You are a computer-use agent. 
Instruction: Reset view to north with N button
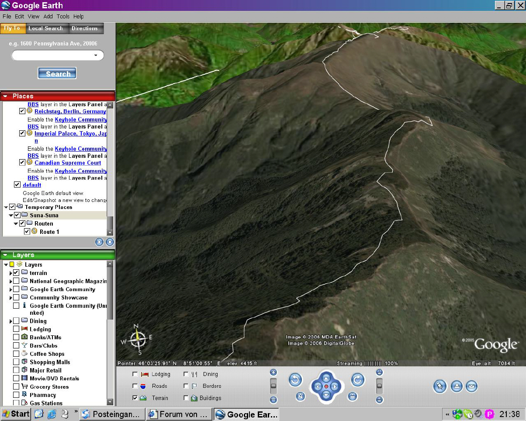coord(300,397)
